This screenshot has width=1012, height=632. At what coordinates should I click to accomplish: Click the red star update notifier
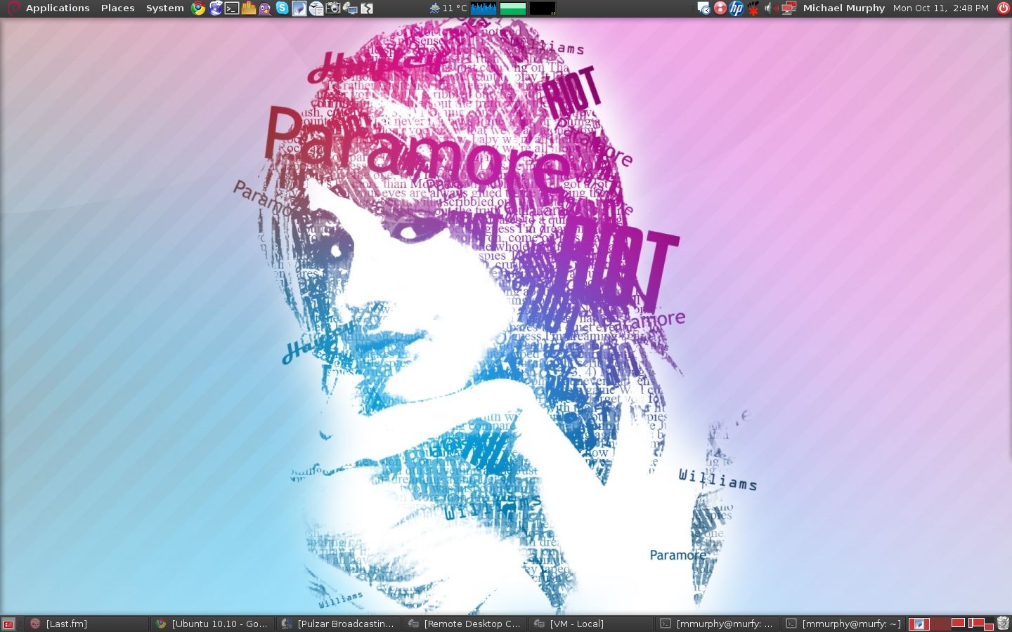click(753, 8)
